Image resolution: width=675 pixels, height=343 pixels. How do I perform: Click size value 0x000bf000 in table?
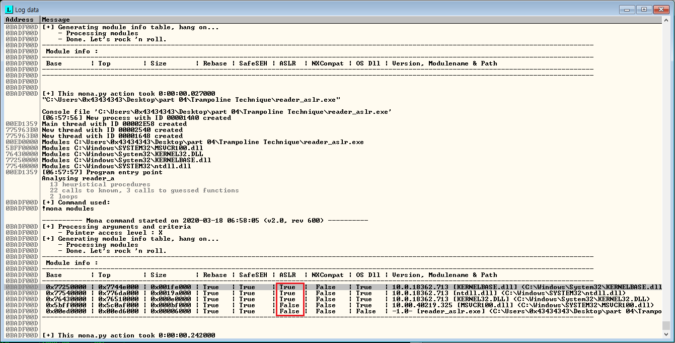pos(171,305)
